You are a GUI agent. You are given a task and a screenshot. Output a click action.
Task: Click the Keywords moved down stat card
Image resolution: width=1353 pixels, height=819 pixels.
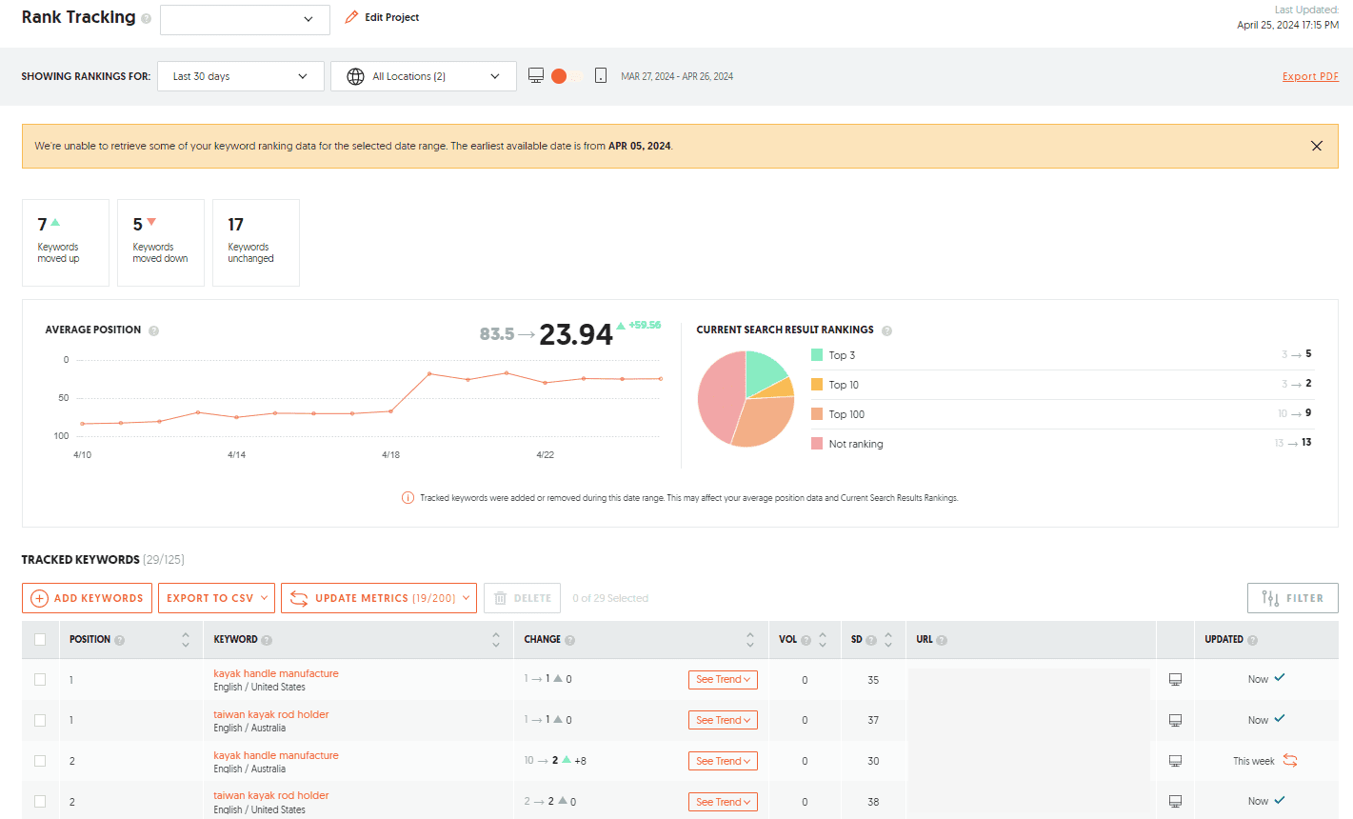pyautogui.click(x=161, y=243)
